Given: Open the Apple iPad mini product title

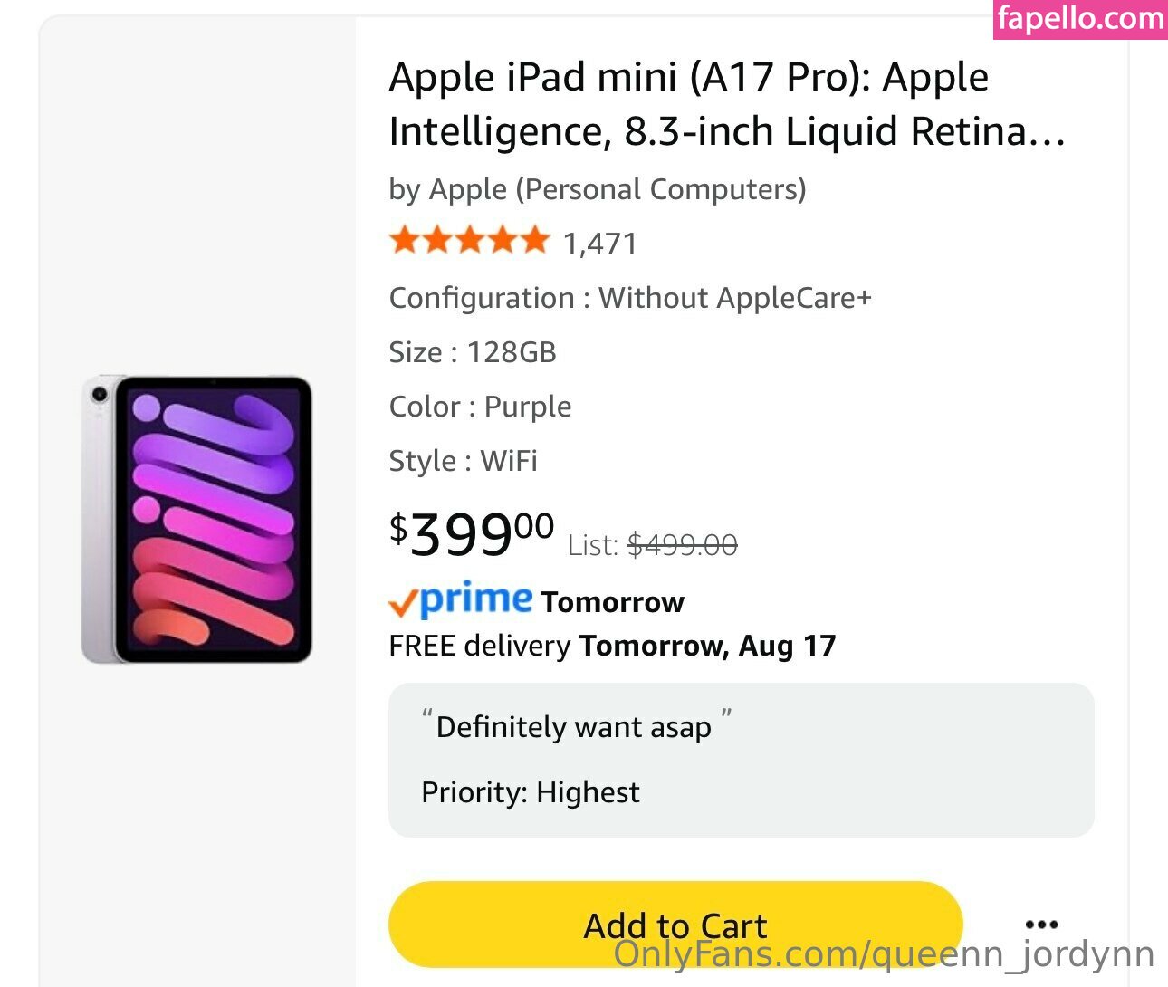Looking at the screenshot, I should 727,104.
